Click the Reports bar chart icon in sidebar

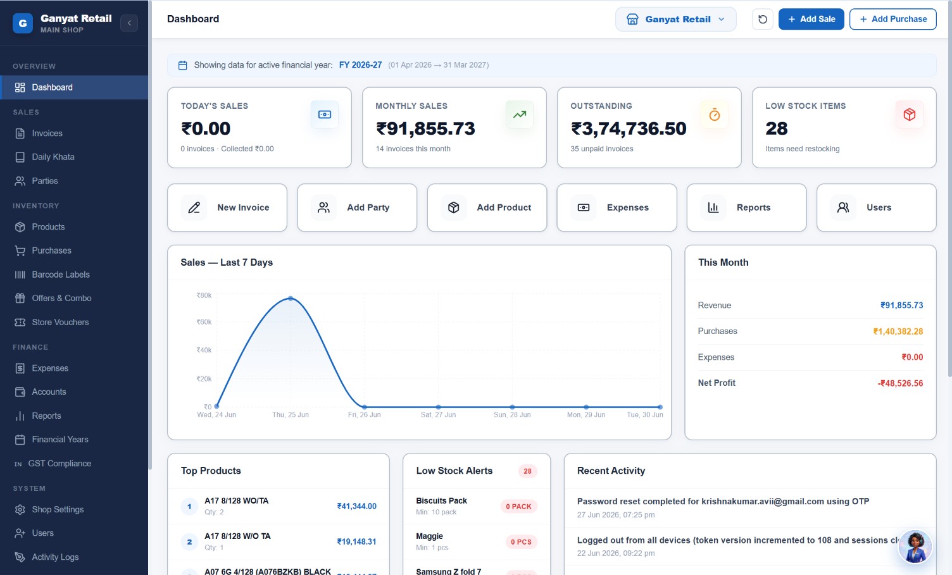20,416
